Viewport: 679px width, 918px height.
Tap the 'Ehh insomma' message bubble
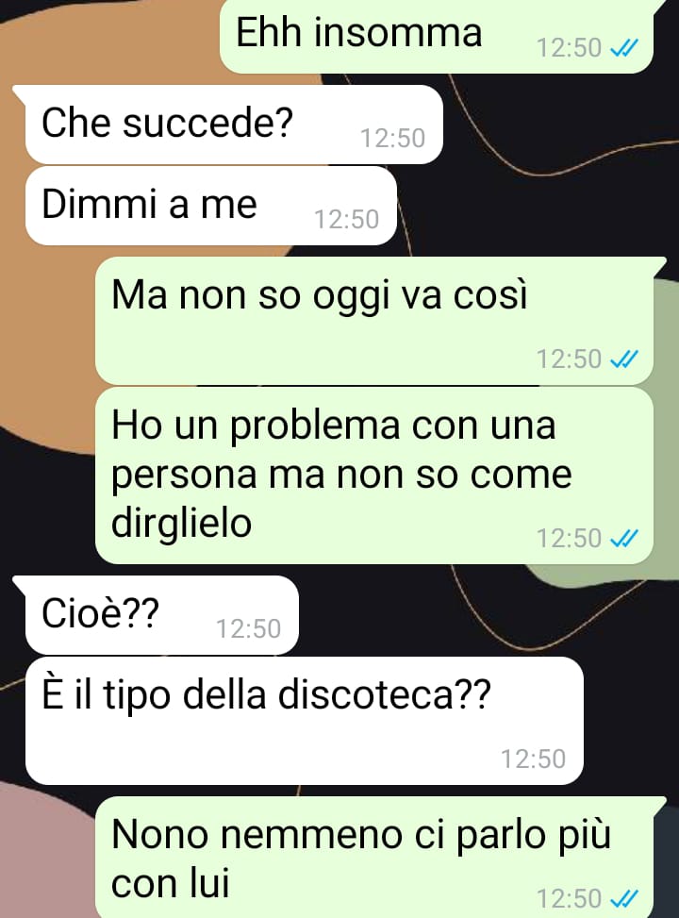coord(436,36)
